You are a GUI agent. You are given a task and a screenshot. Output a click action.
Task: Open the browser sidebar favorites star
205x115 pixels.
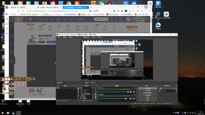tap(7, 29)
